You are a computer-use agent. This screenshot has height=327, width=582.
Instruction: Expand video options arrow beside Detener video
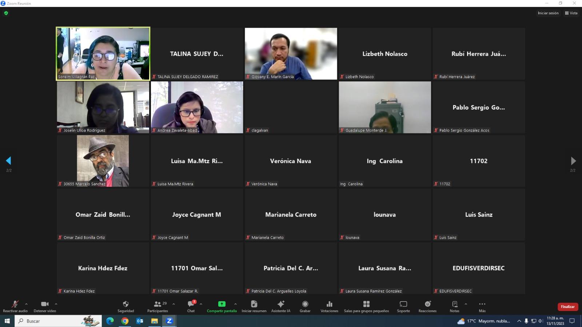[x=56, y=304]
